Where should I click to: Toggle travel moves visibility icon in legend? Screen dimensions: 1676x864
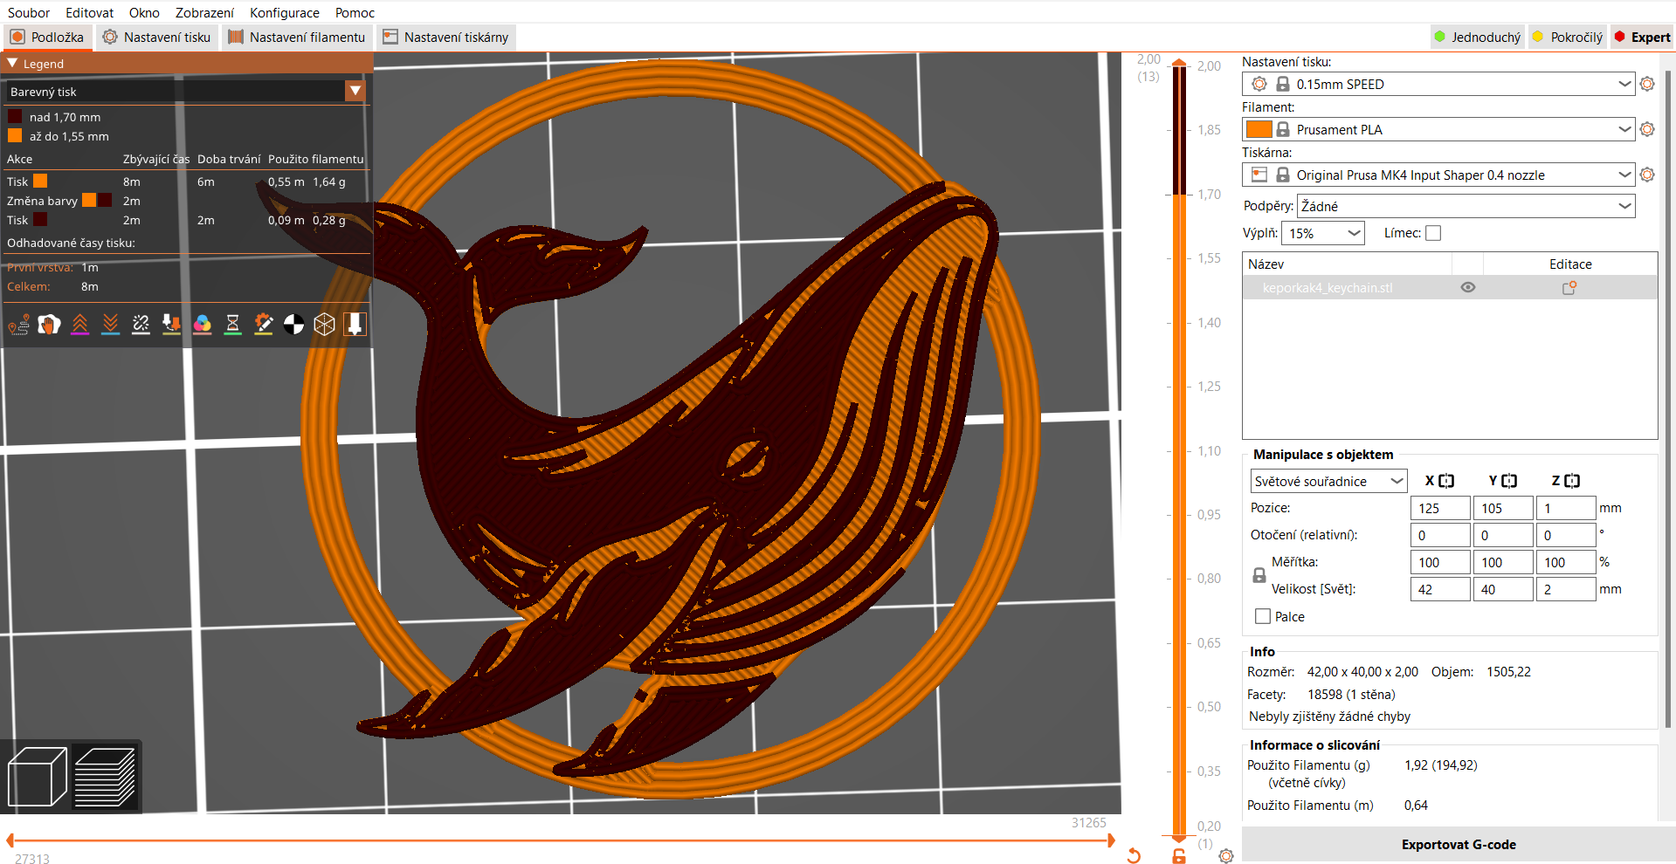(x=18, y=325)
